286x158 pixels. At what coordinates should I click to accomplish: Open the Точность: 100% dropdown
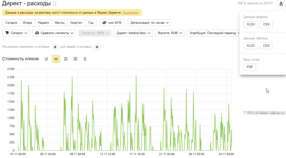click(95, 33)
